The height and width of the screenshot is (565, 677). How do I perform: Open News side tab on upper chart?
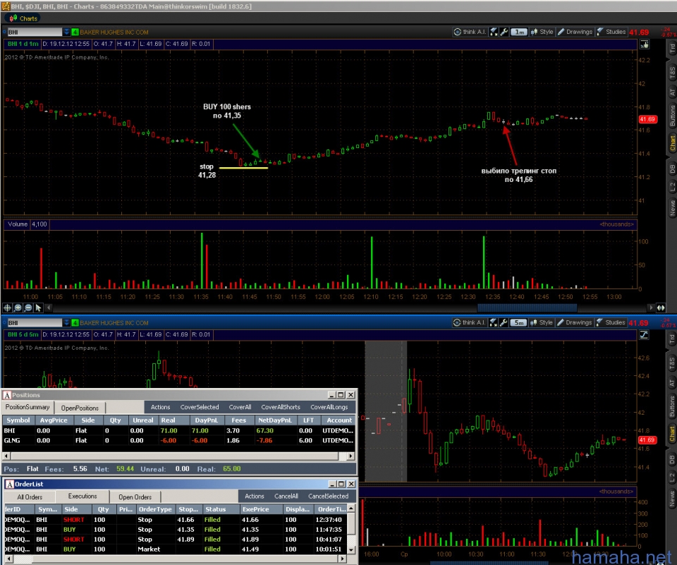[672, 208]
